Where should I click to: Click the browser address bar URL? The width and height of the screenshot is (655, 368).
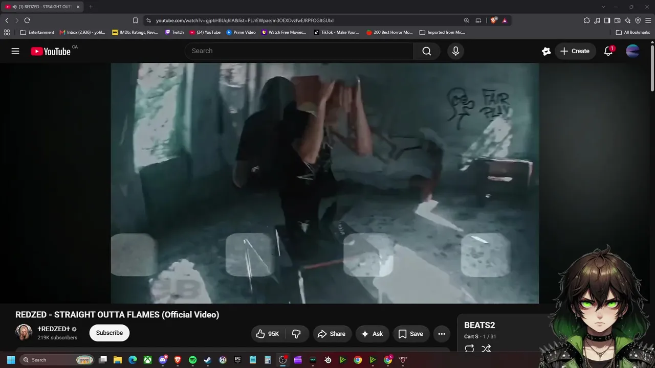coord(245,20)
